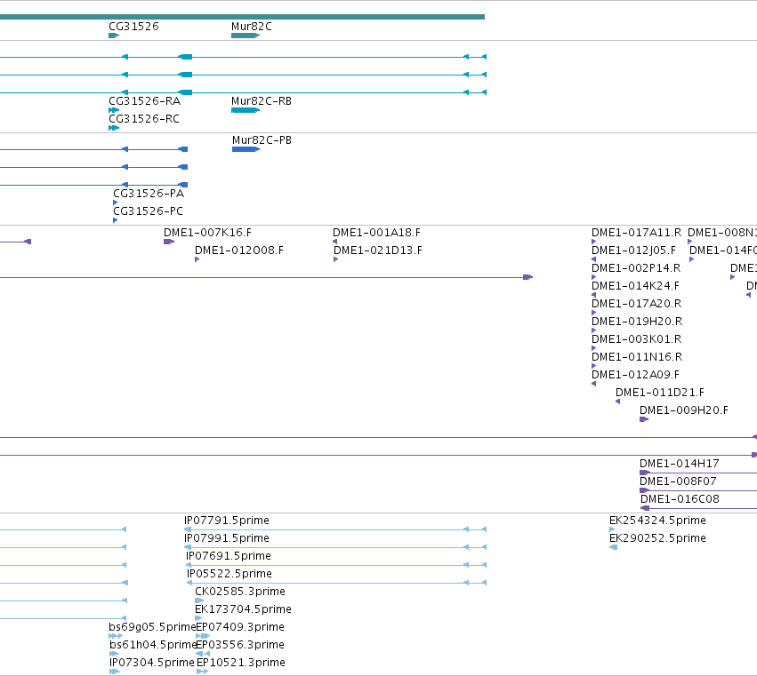Select the bs69g05.5prime EST label

click(x=152, y=628)
